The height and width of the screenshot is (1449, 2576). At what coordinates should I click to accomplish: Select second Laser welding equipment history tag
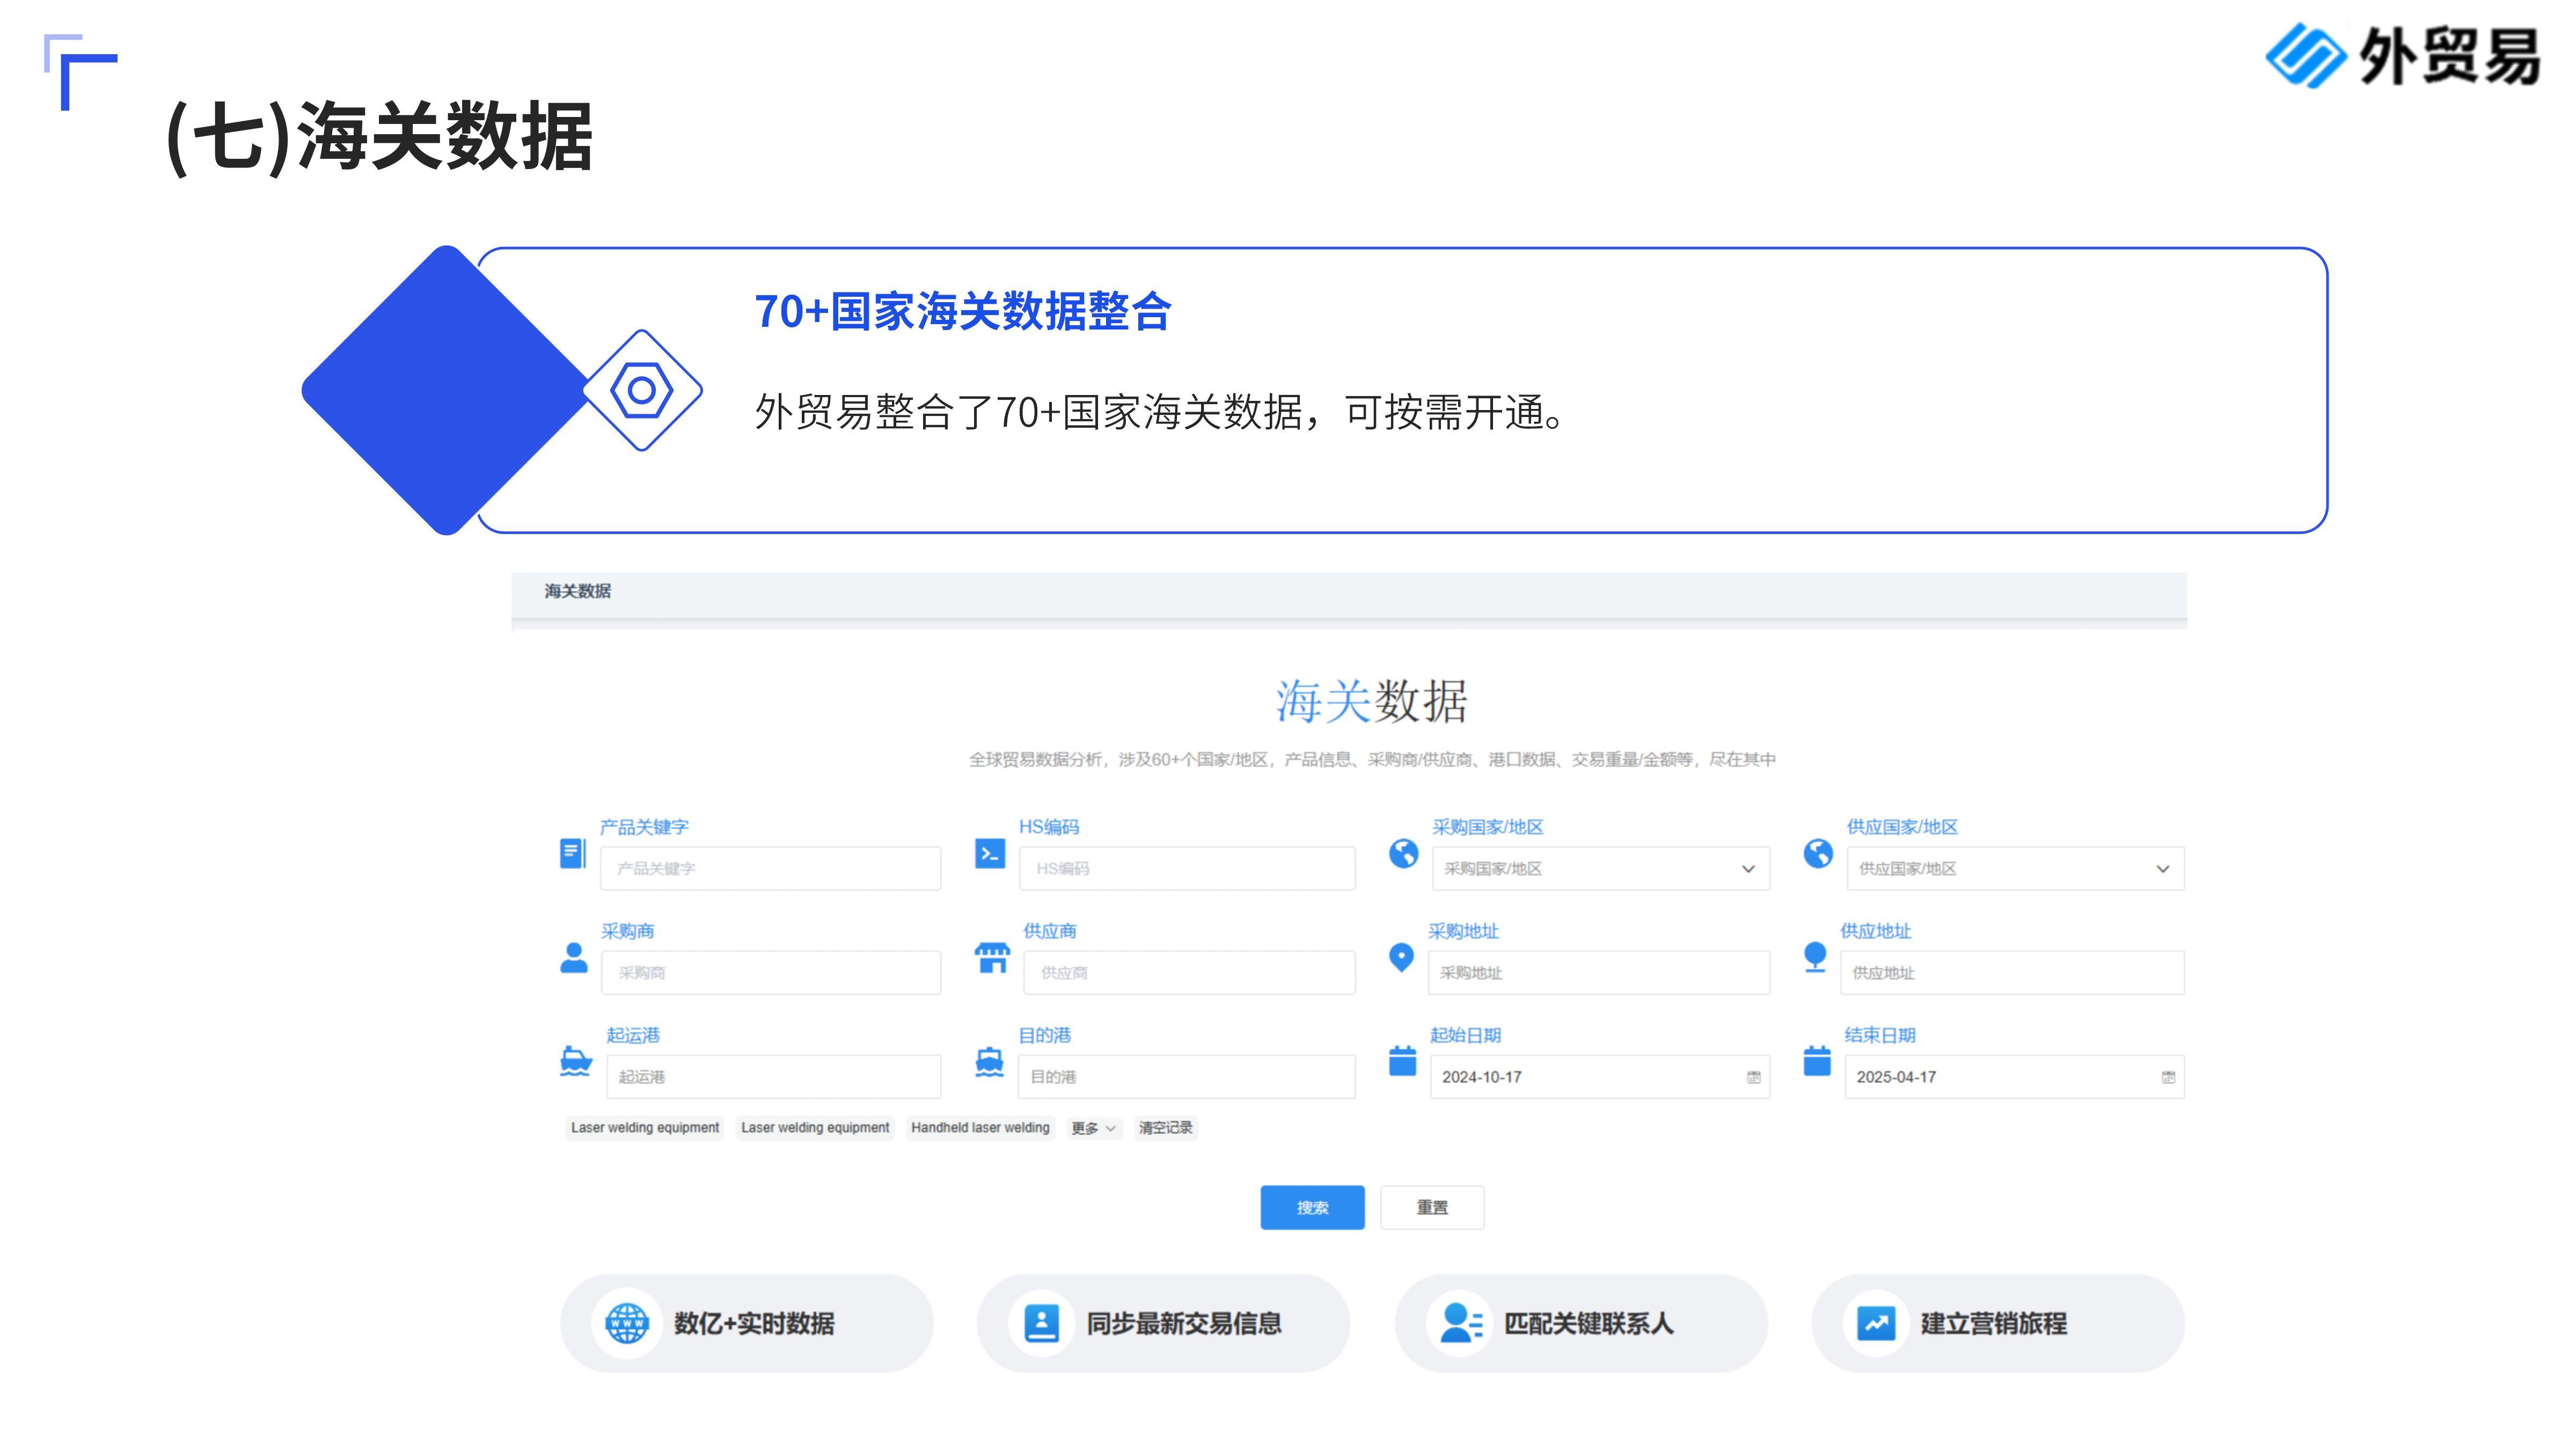click(x=815, y=1128)
